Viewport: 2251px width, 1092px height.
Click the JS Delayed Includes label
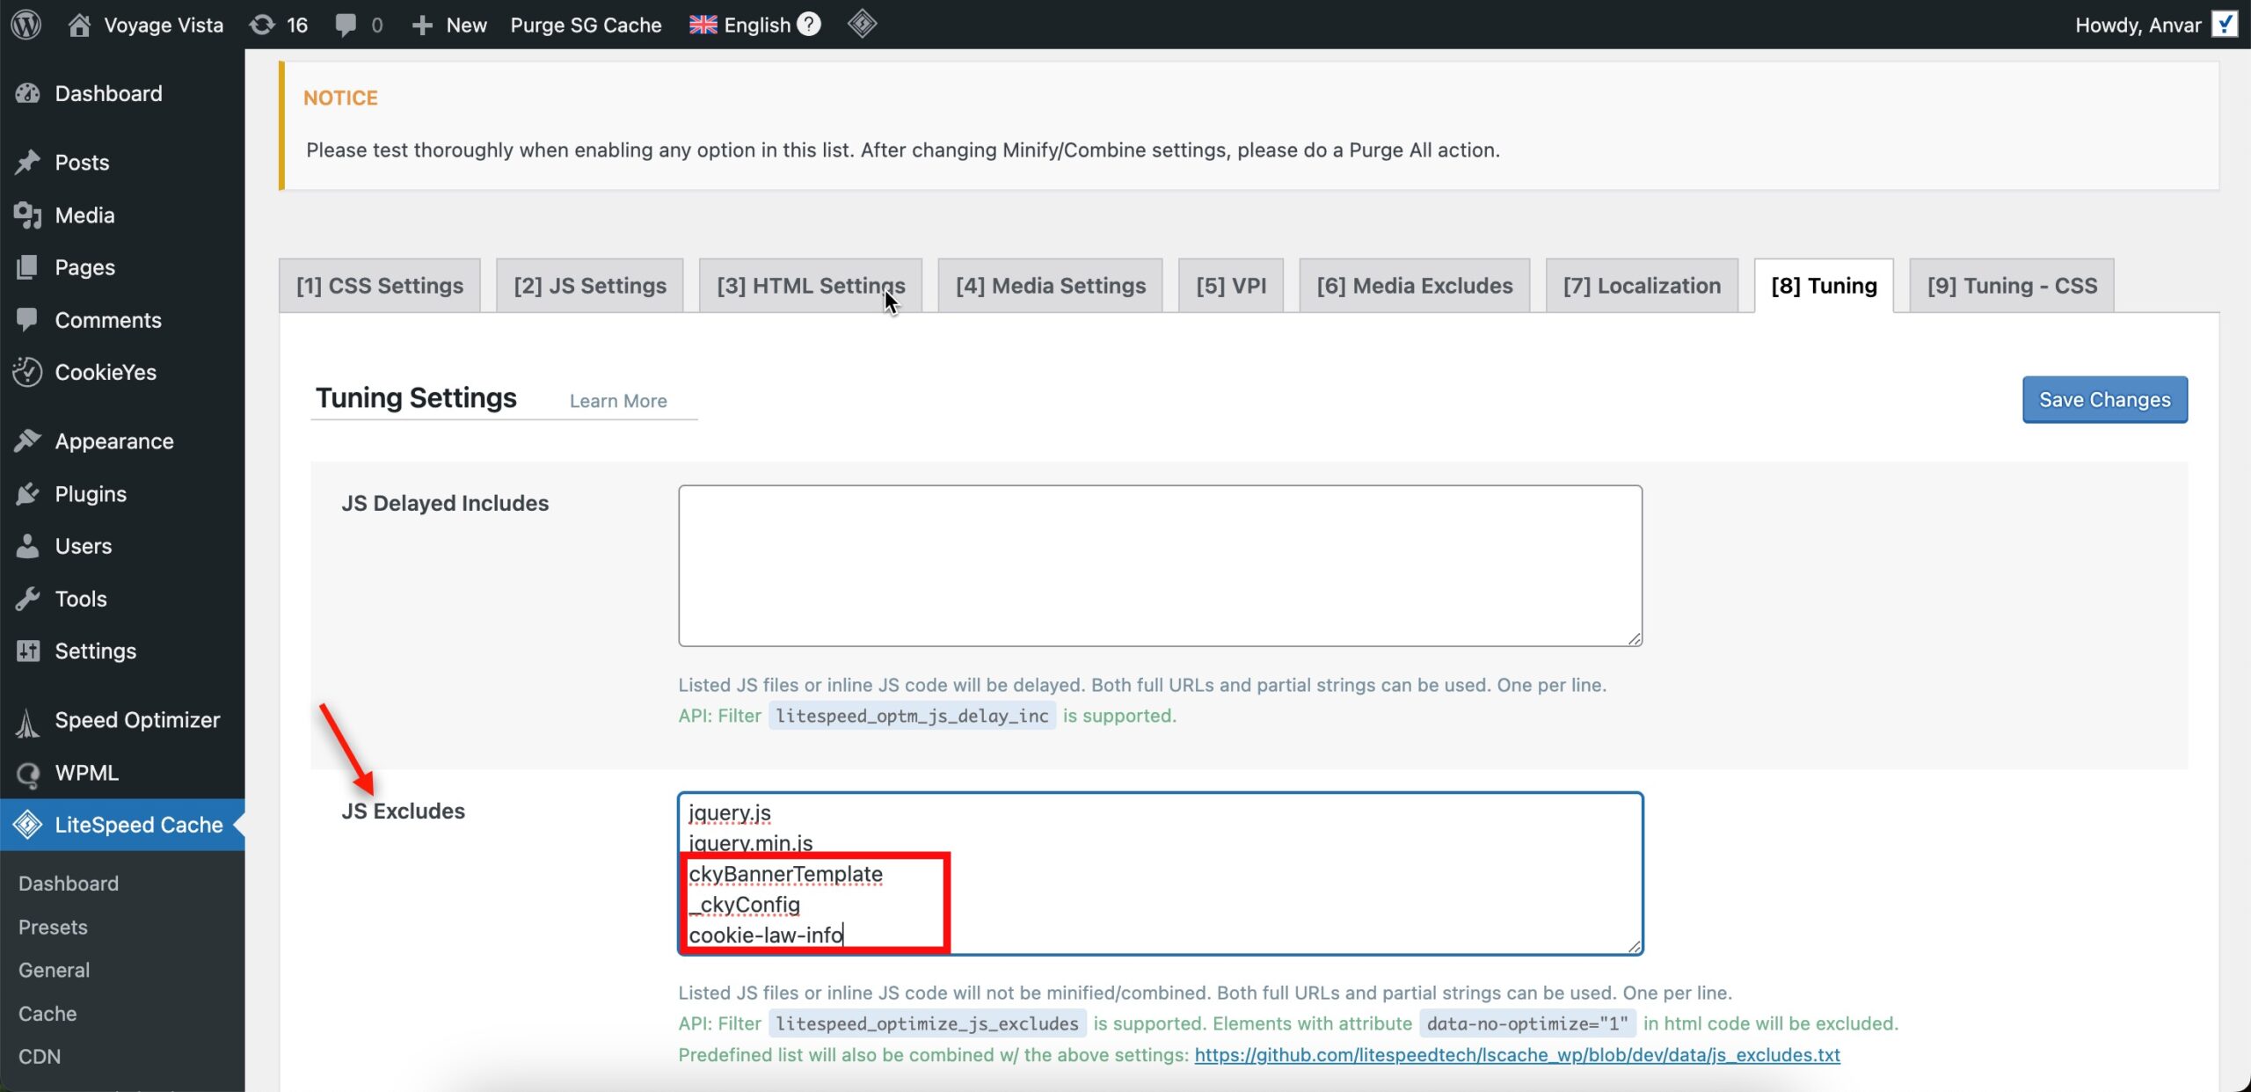[x=445, y=503]
